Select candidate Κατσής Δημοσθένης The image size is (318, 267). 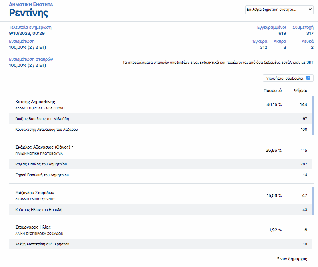[35, 102]
